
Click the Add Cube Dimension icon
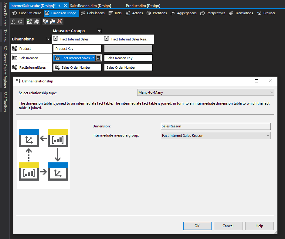point(29,22)
